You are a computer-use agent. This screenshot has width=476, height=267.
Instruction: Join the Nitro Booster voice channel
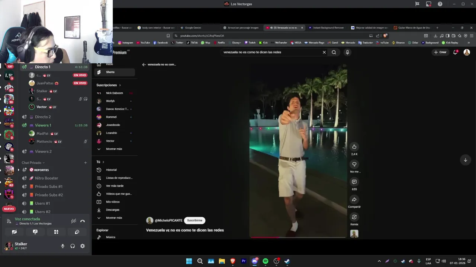[x=54, y=178]
